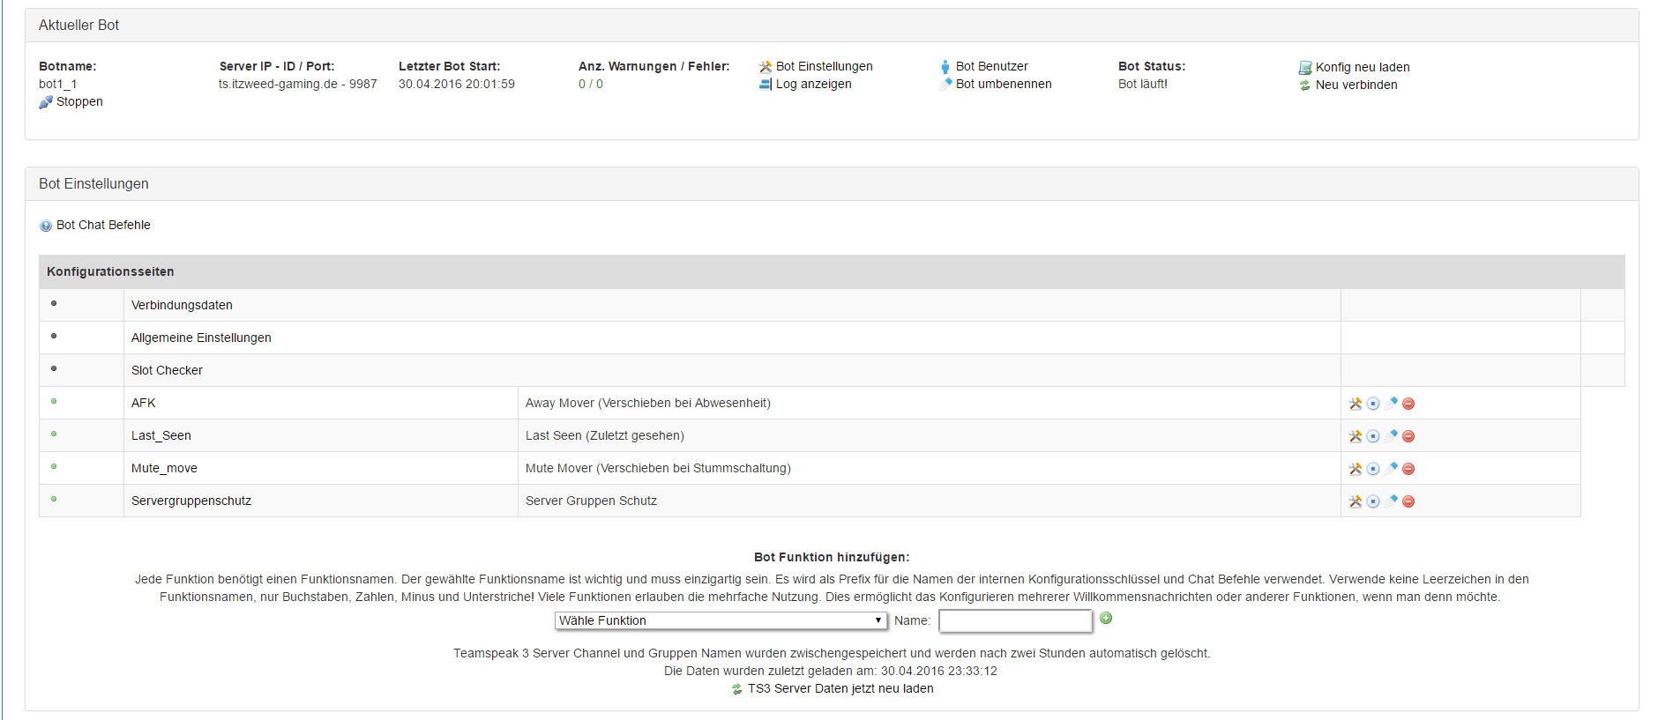Click rename icon for Mute_move function
The height and width of the screenshot is (720, 1658).
1391,469
